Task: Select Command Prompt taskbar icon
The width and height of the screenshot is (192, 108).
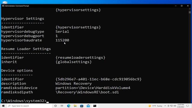Action: (x=95, y=106)
